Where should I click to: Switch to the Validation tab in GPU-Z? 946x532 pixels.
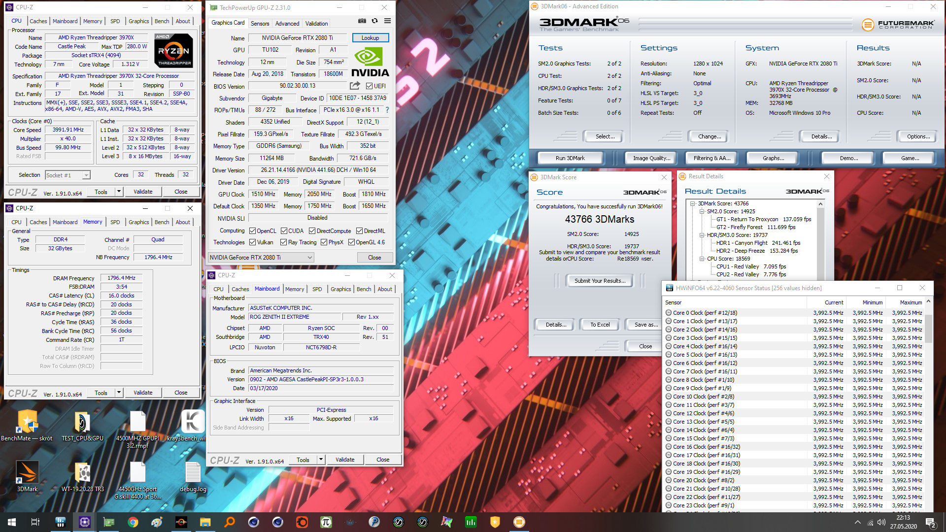click(x=316, y=24)
